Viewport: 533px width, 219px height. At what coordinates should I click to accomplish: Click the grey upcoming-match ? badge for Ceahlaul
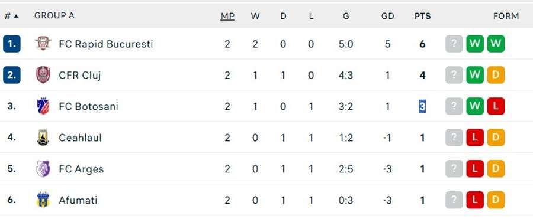tap(454, 138)
